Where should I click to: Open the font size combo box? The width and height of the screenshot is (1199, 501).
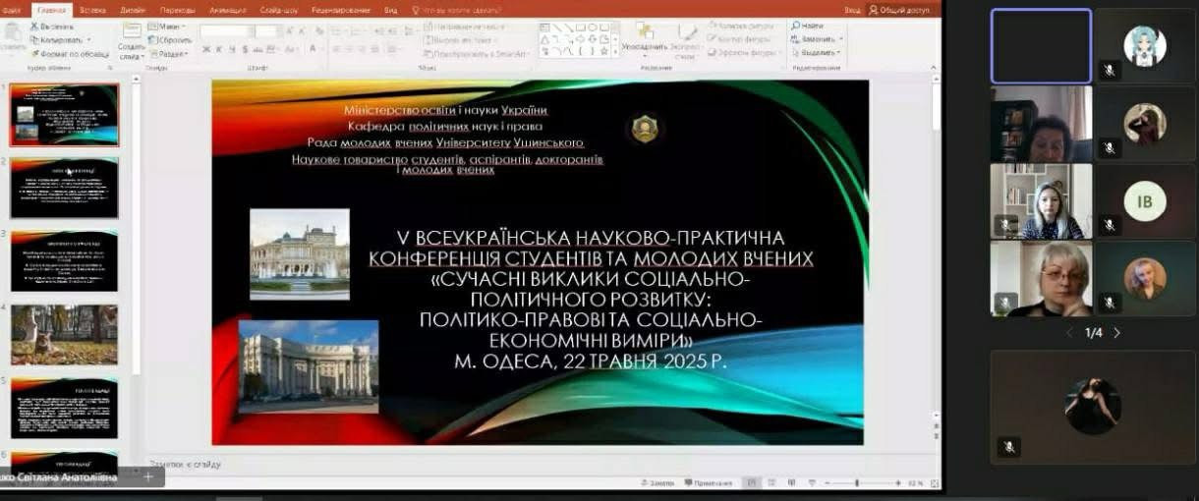[x=268, y=31]
